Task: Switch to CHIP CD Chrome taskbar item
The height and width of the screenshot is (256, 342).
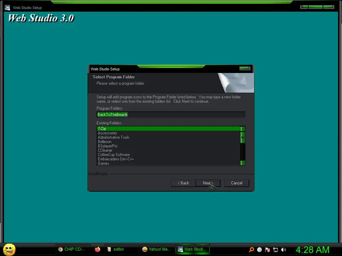Action: tap(72, 249)
